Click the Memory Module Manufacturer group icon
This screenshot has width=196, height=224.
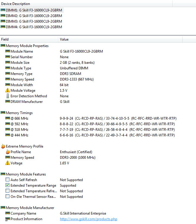click(x=3, y=208)
